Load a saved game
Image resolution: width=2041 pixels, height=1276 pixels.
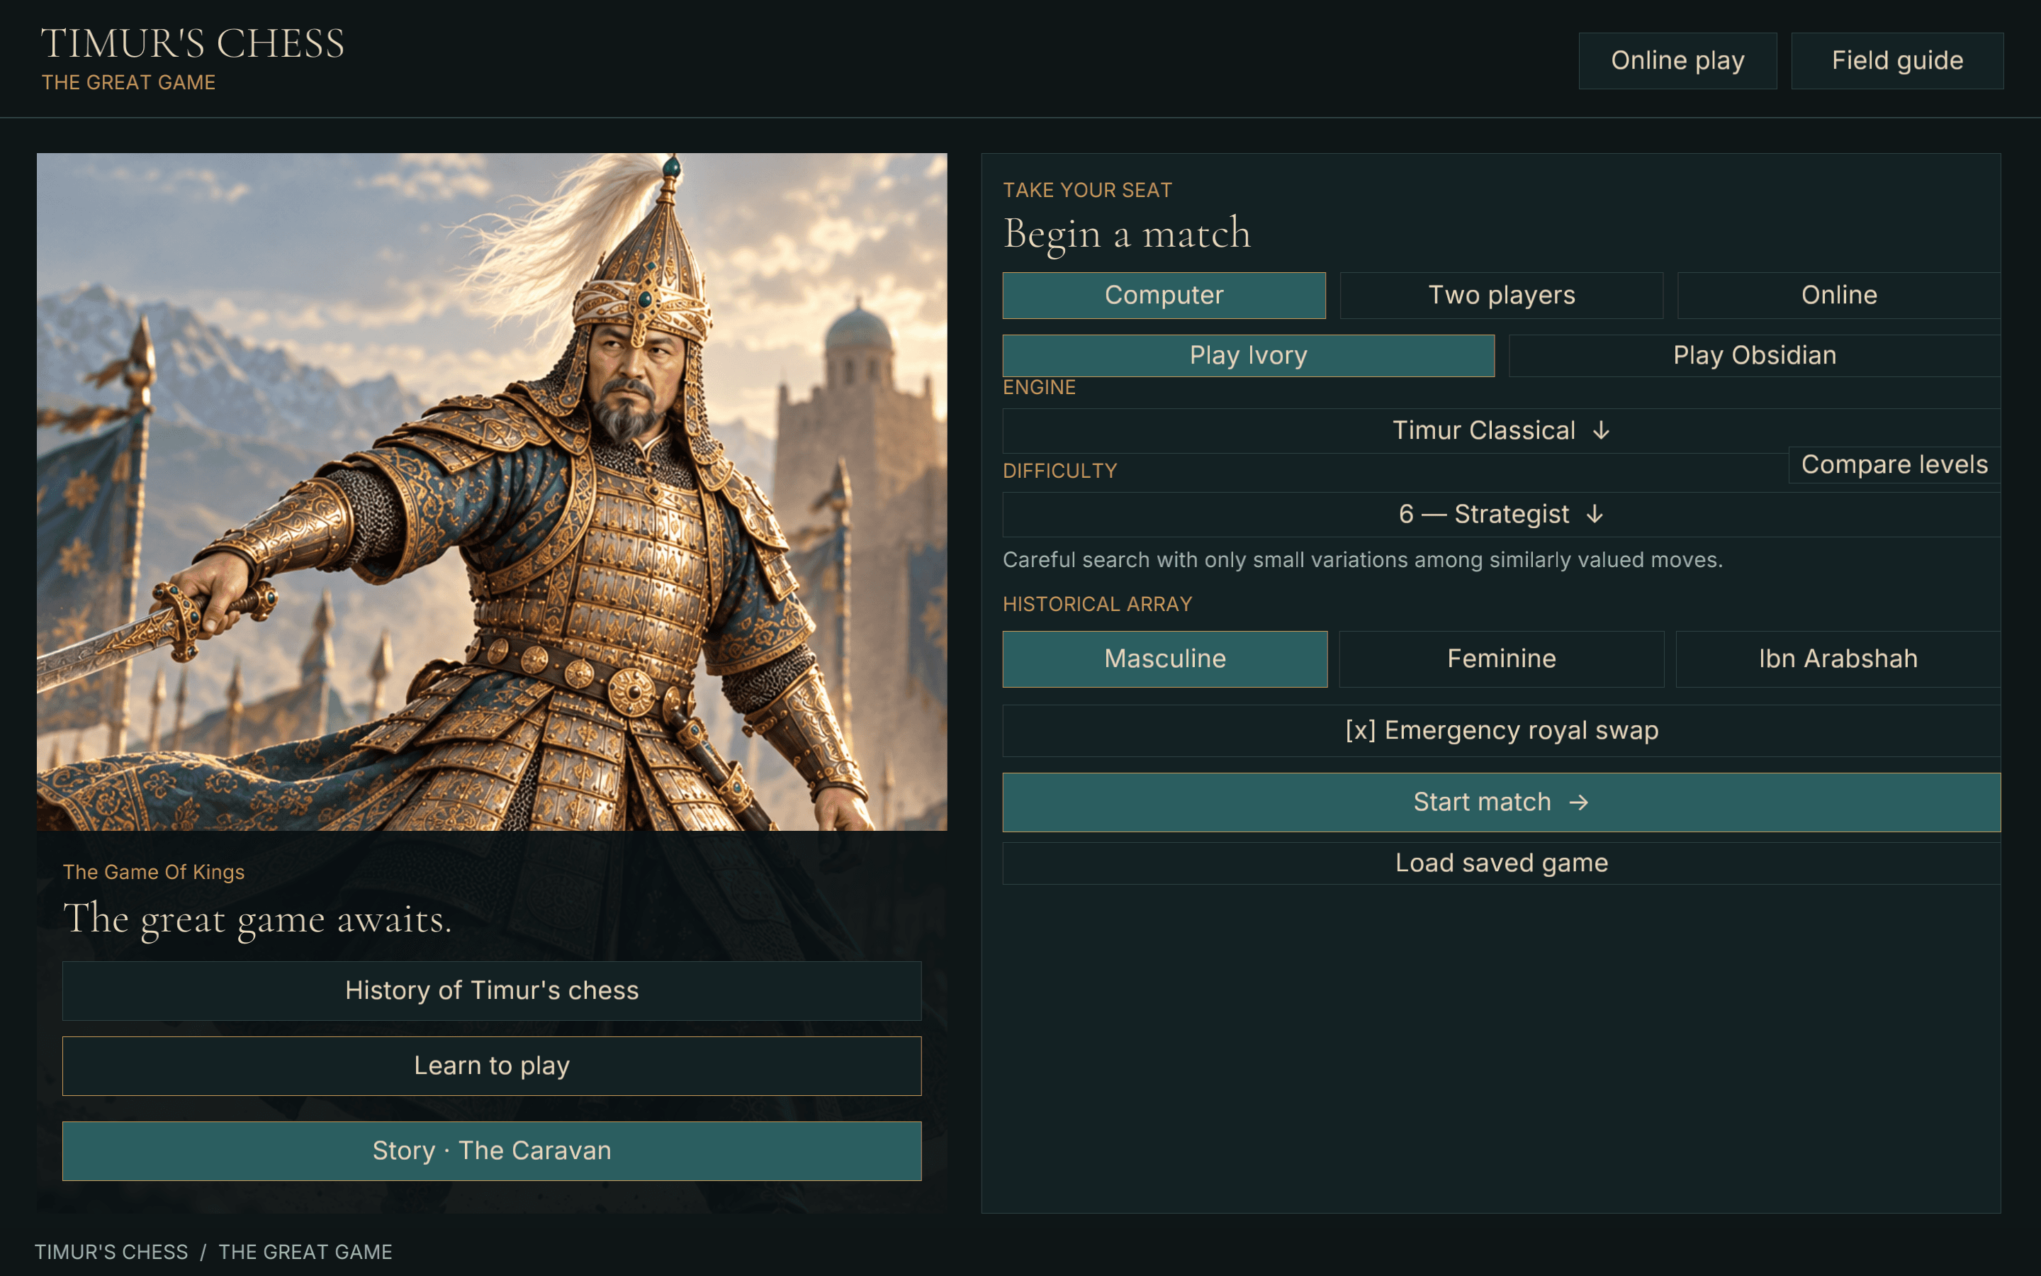(x=1501, y=863)
